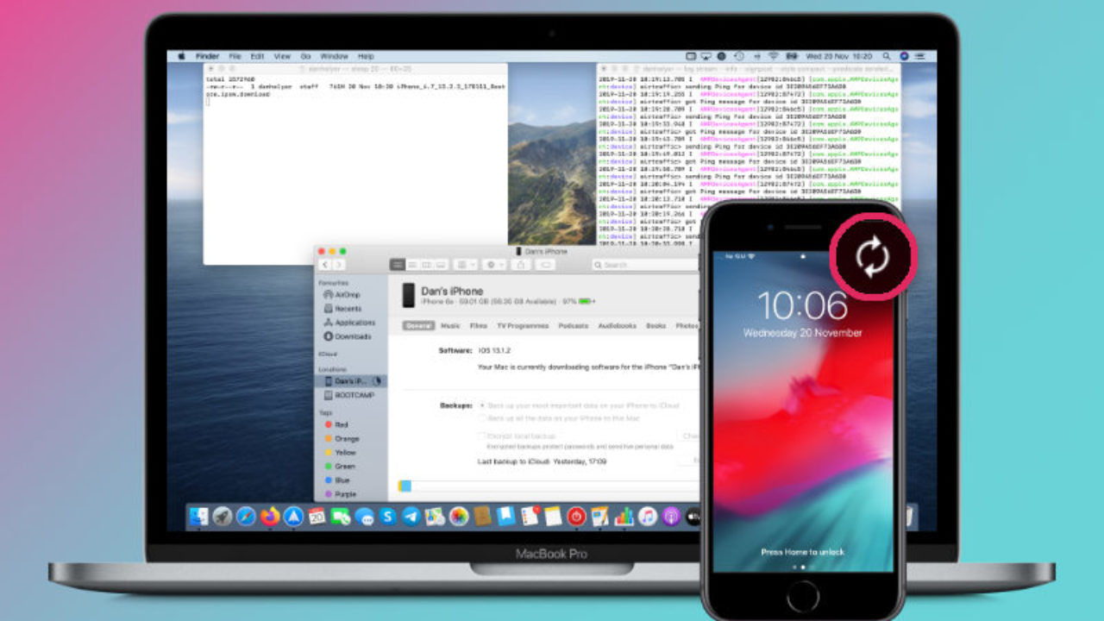This screenshot has width=1104, height=621.
Task: Open the File menu
Action: coord(235,56)
